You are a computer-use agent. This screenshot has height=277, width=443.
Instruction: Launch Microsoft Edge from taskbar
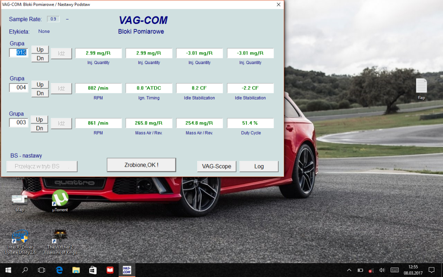click(59, 270)
